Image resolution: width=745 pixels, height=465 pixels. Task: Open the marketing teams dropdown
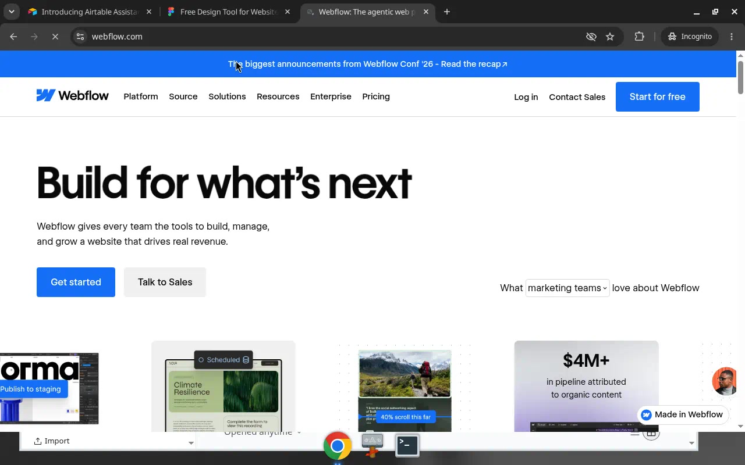[x=567, y=288]
